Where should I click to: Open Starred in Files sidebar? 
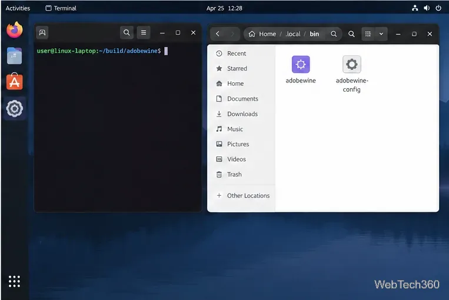pos(241,68)
